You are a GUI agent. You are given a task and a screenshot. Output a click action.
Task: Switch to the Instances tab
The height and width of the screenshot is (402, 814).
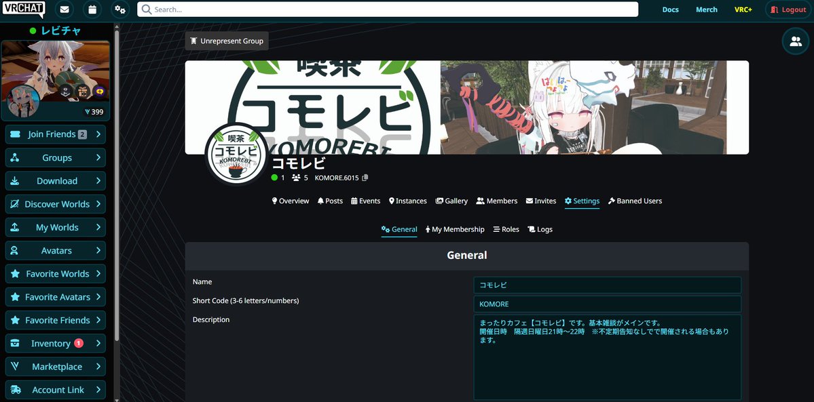(407, 201)
